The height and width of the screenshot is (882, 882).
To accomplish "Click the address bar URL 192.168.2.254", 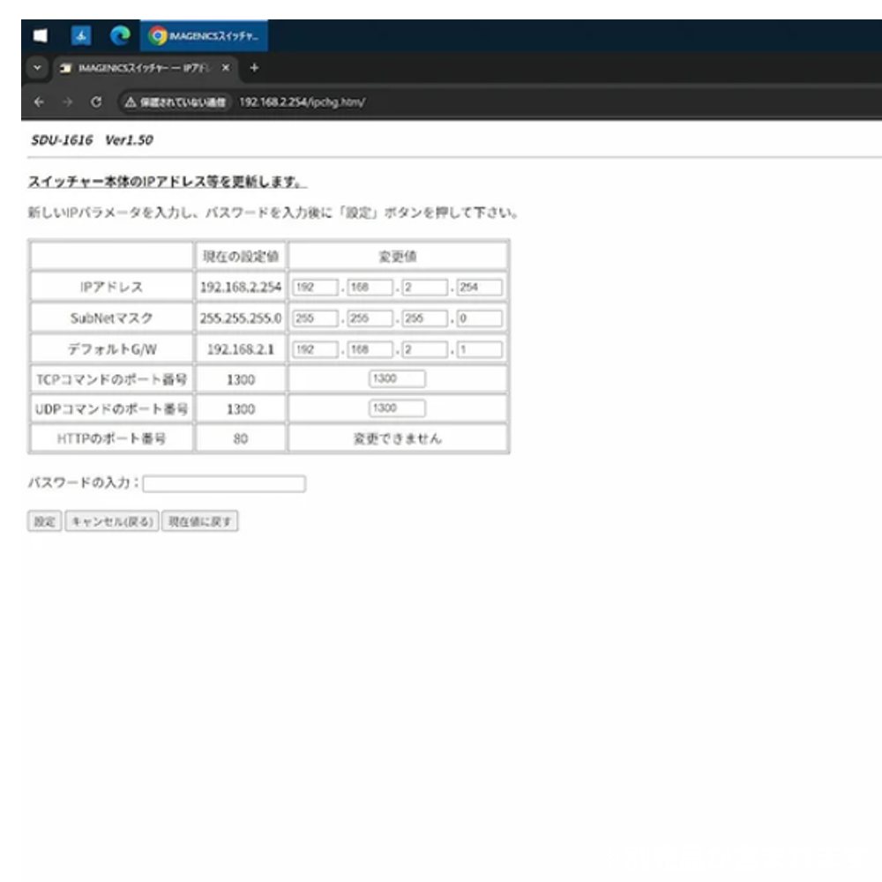I will [x=302, y=101].
